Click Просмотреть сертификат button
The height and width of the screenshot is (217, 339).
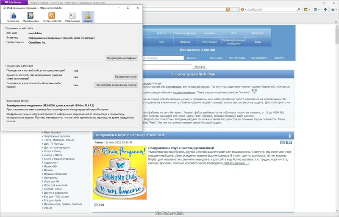pos(122,58)
